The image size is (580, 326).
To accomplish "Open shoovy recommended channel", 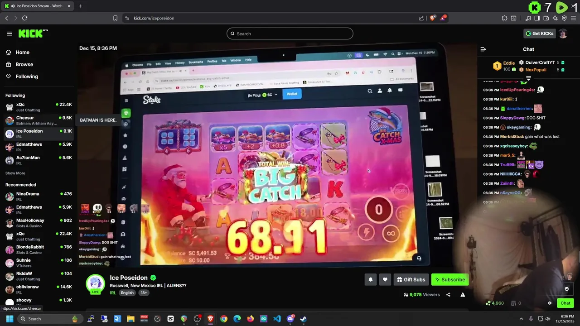I will [x=38, y=302].
